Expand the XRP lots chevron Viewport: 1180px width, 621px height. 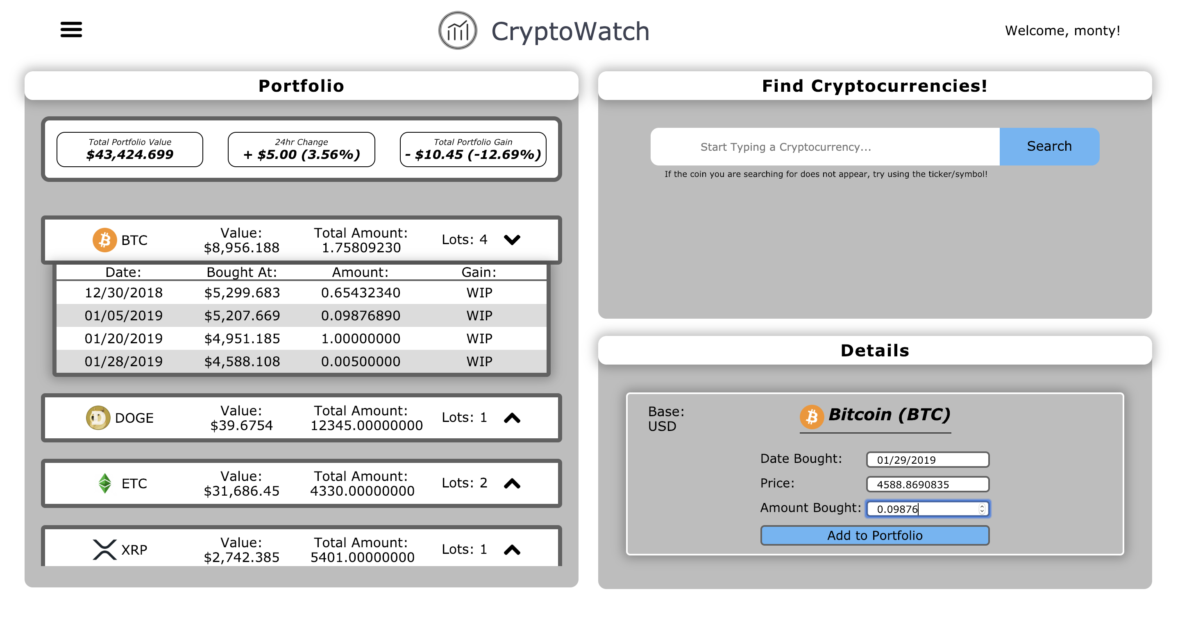(x=512, y=550)
